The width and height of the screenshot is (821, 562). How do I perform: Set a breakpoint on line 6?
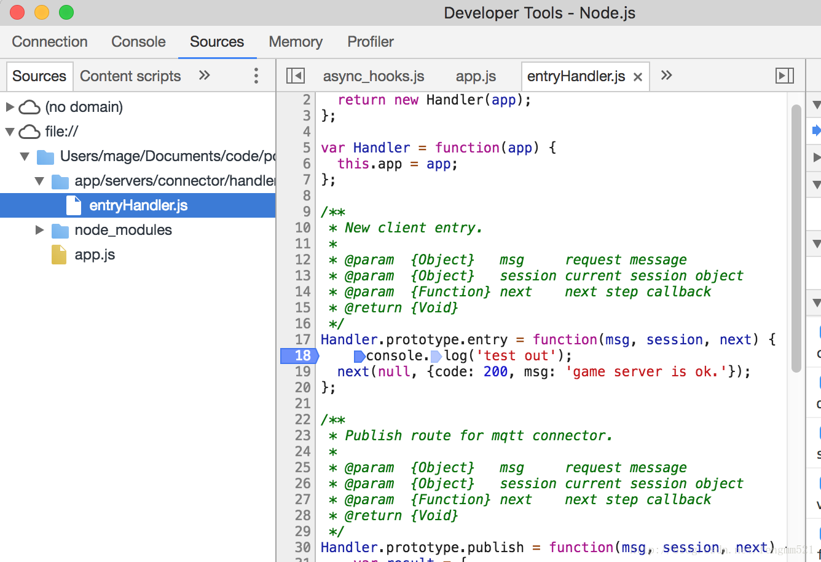point(307,164)
